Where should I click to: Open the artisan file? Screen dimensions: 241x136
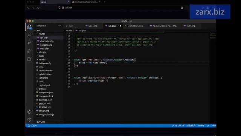tap(42, 89)
